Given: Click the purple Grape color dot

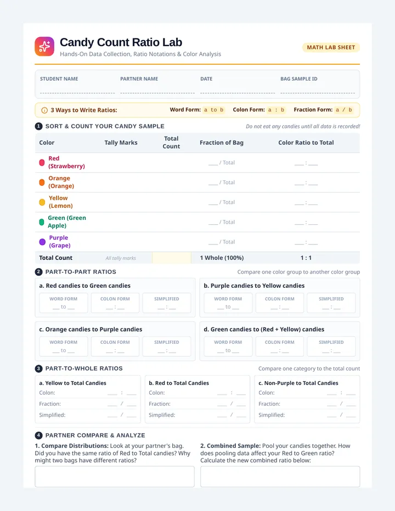Looking at the screenshot, I should (x=42, y=242).
